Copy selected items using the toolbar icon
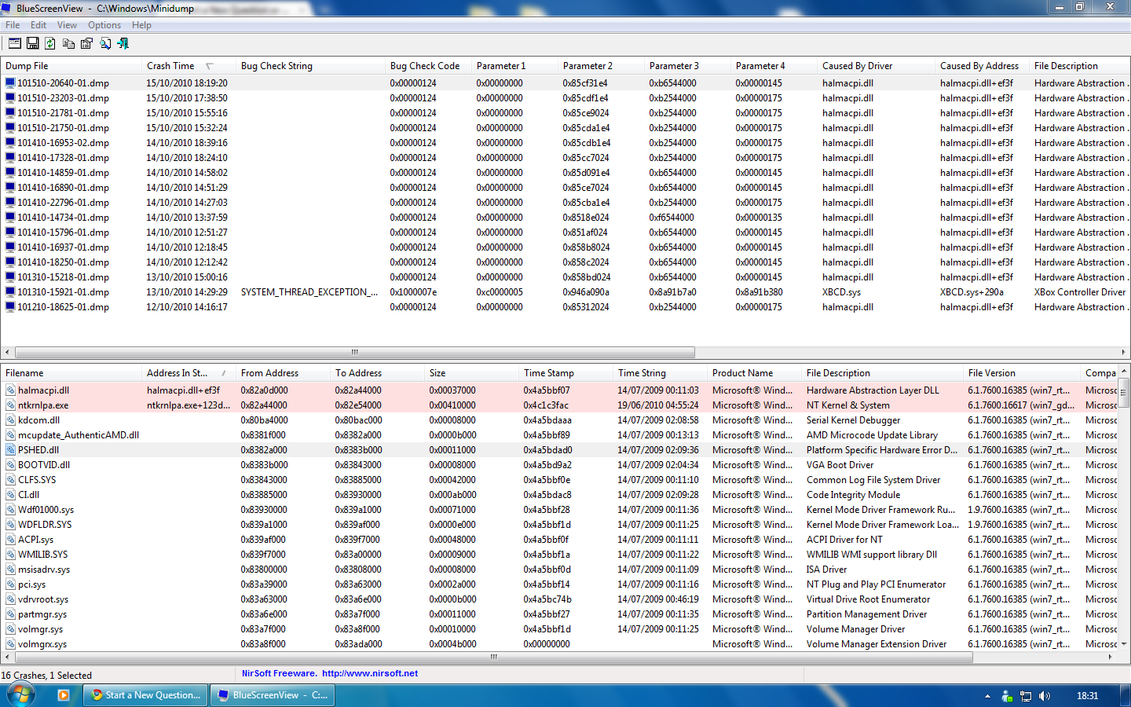 pyautogui.click(x=68, y=43)
